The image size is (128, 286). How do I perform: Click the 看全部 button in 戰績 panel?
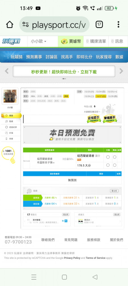pyautogui.click(x=114, y=191)
